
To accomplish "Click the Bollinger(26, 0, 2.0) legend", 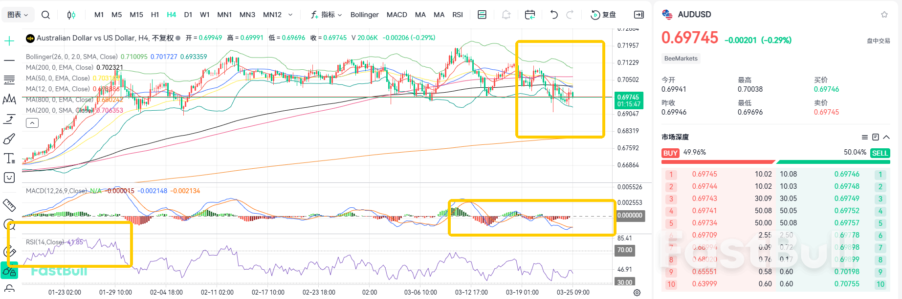I will pos(72,57).
